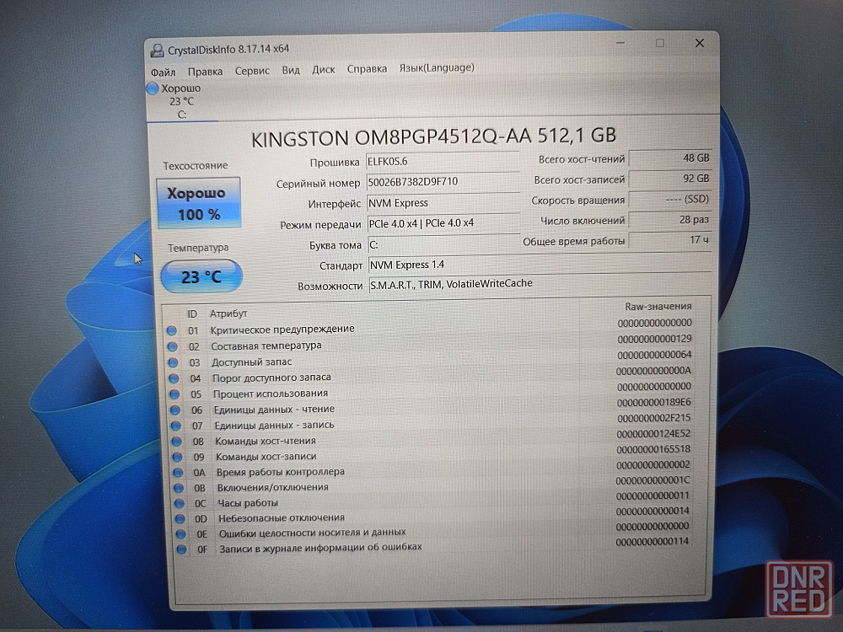Select the Процент использования attribute text

click(271, 394)
